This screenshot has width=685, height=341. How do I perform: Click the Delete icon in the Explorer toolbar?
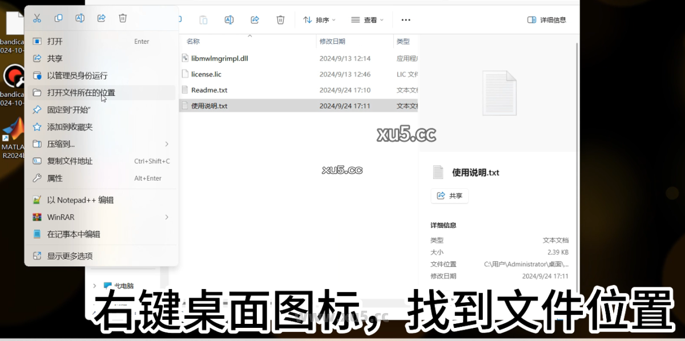280,19
